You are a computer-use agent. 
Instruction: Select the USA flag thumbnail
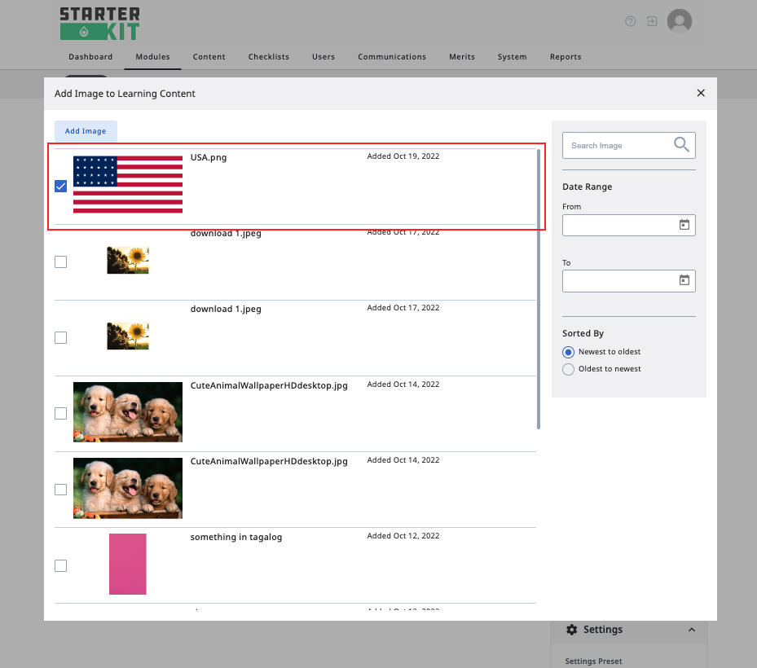(x=127, y=184)
